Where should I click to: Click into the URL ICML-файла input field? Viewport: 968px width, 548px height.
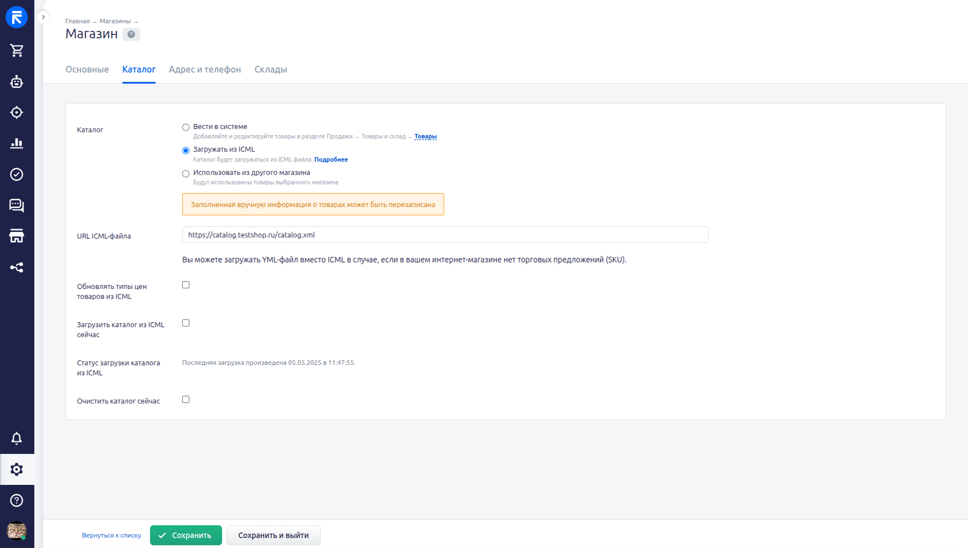[x=445, y=235]
